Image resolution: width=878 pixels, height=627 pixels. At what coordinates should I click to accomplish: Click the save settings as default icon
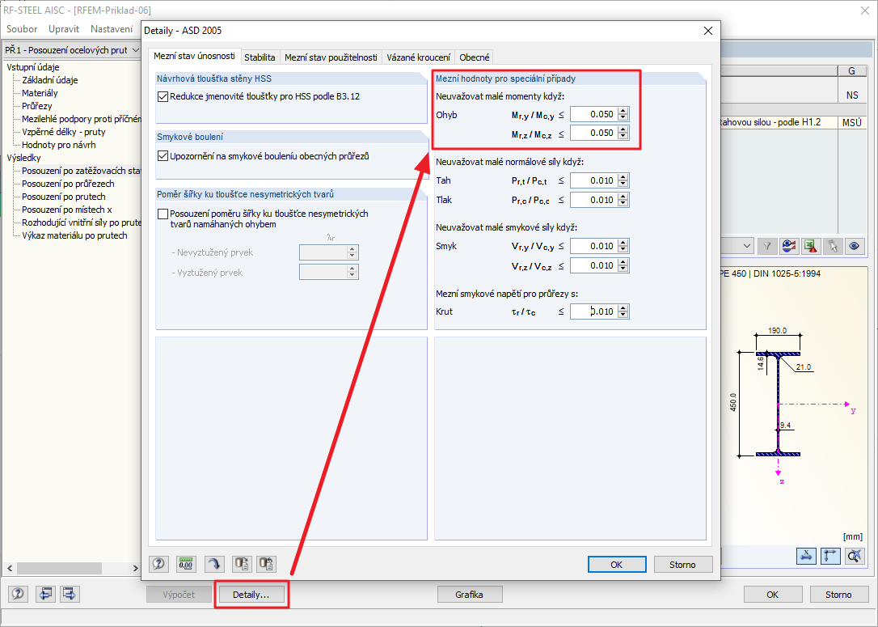point(267,564)
